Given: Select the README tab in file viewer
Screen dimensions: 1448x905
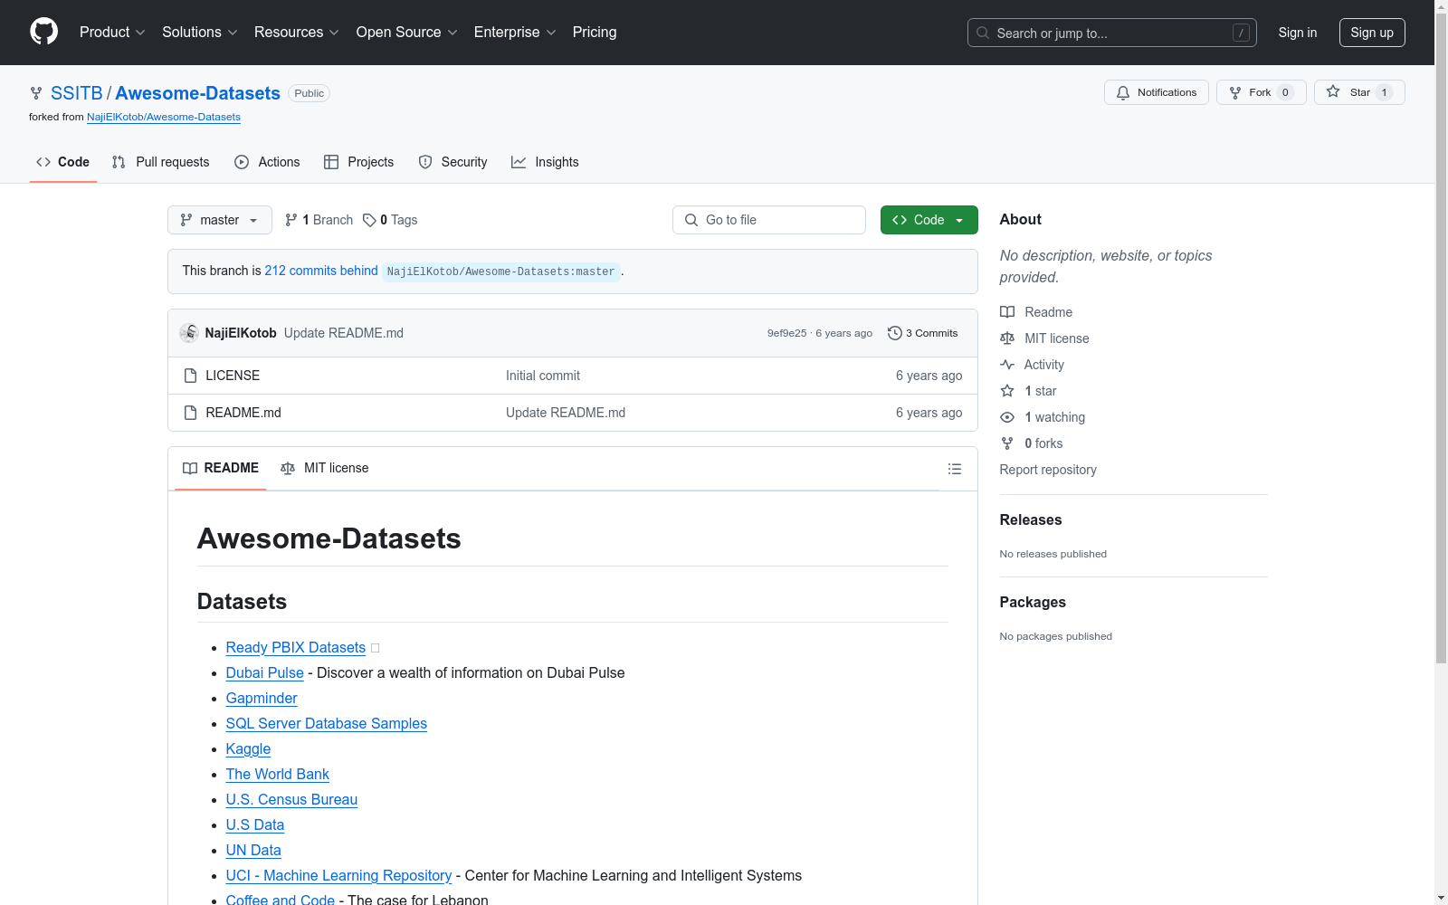Looking at the screenshot, I should click(x=221, y=468).
